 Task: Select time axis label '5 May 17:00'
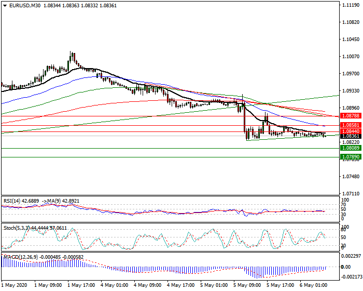click(x=281, y=285)
